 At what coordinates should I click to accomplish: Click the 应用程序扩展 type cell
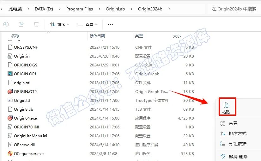[147, 145]
